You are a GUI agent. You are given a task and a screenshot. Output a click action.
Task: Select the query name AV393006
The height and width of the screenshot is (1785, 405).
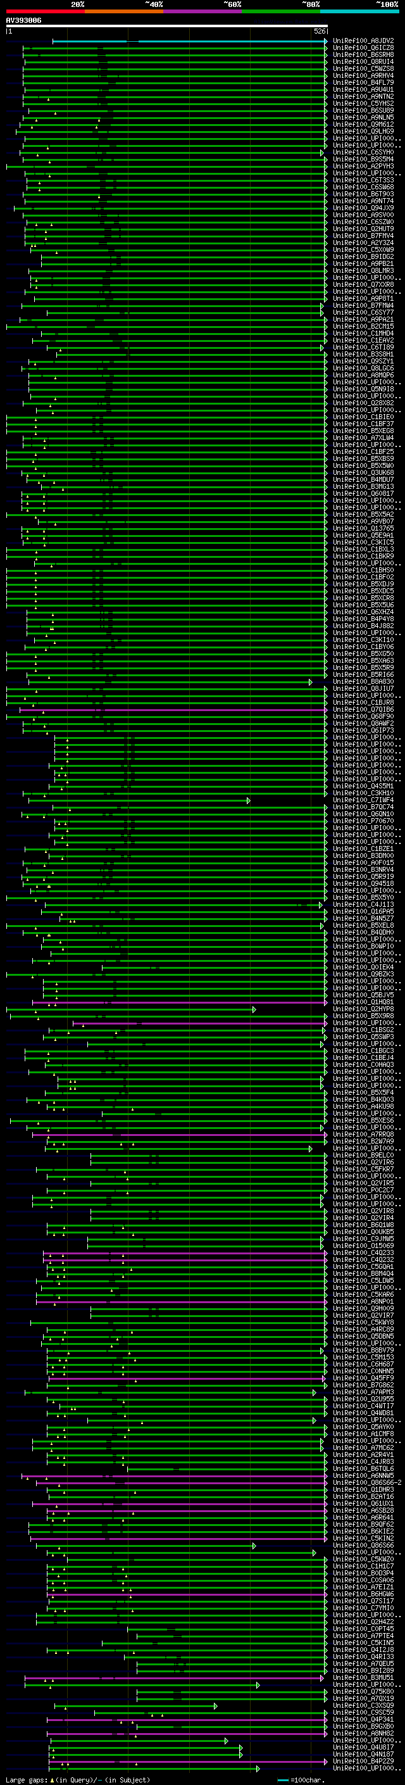click(23, 21)
